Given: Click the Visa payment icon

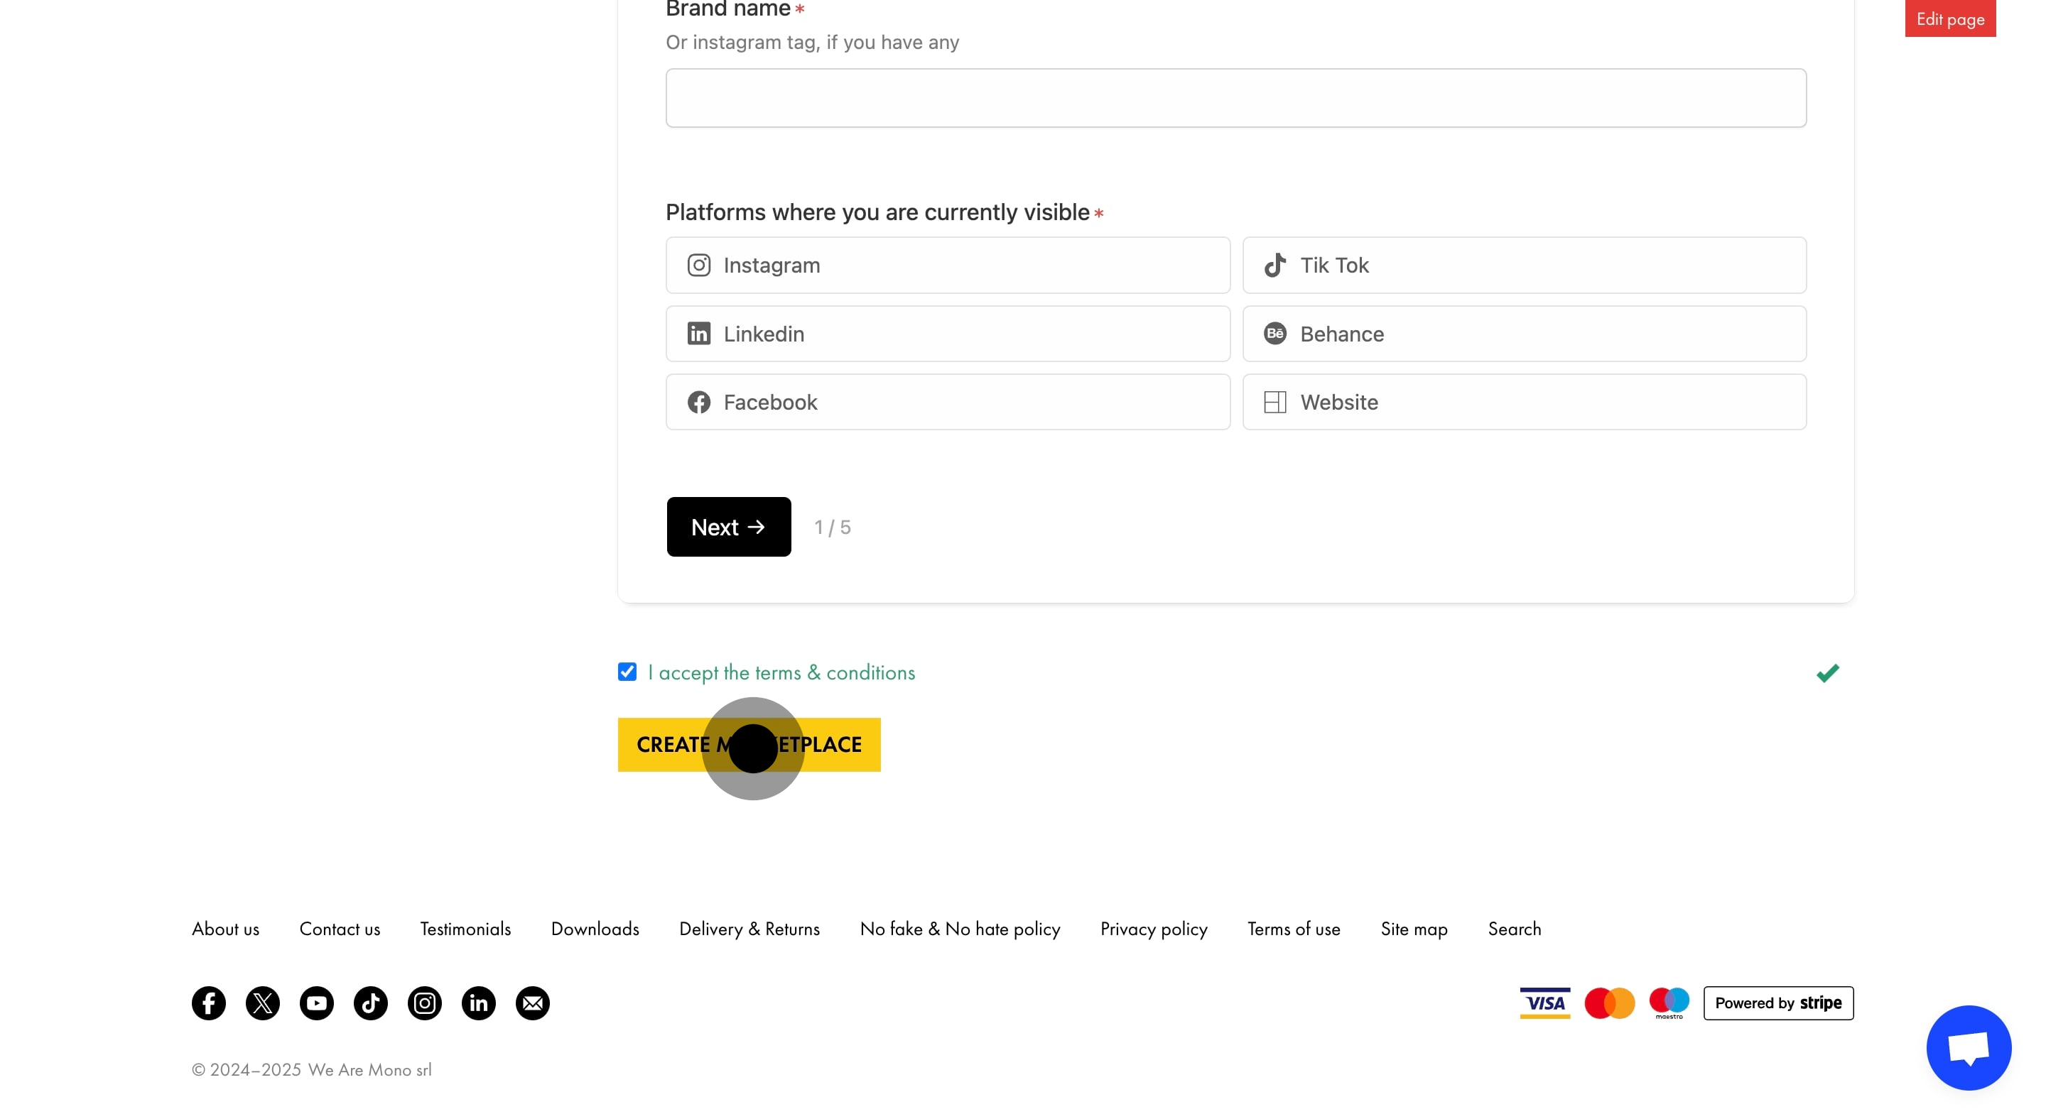Looking at the screenshot, I should [x=1545, y=1003].
